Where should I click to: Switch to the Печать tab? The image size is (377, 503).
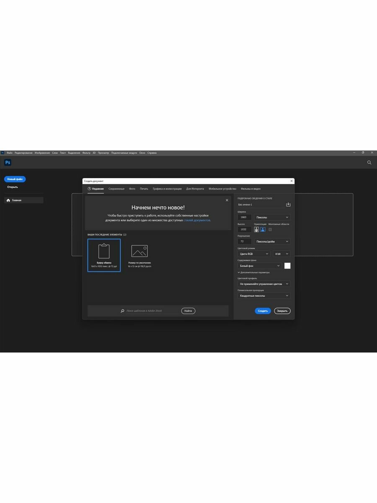(144, 189)
